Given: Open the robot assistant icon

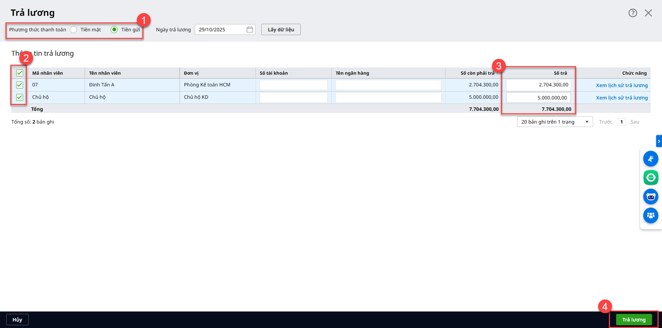Looking at the screenshot, I should tap(651, 197).
